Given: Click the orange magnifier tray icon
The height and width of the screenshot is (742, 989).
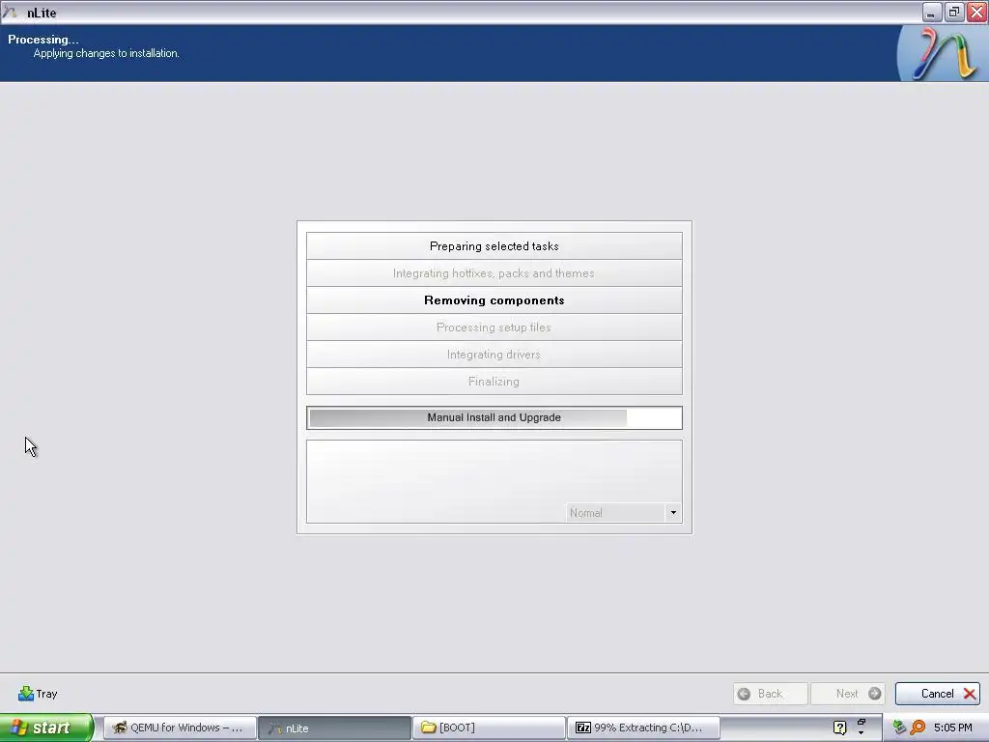Looking at the screenshot, I should [x=918, y=728].
